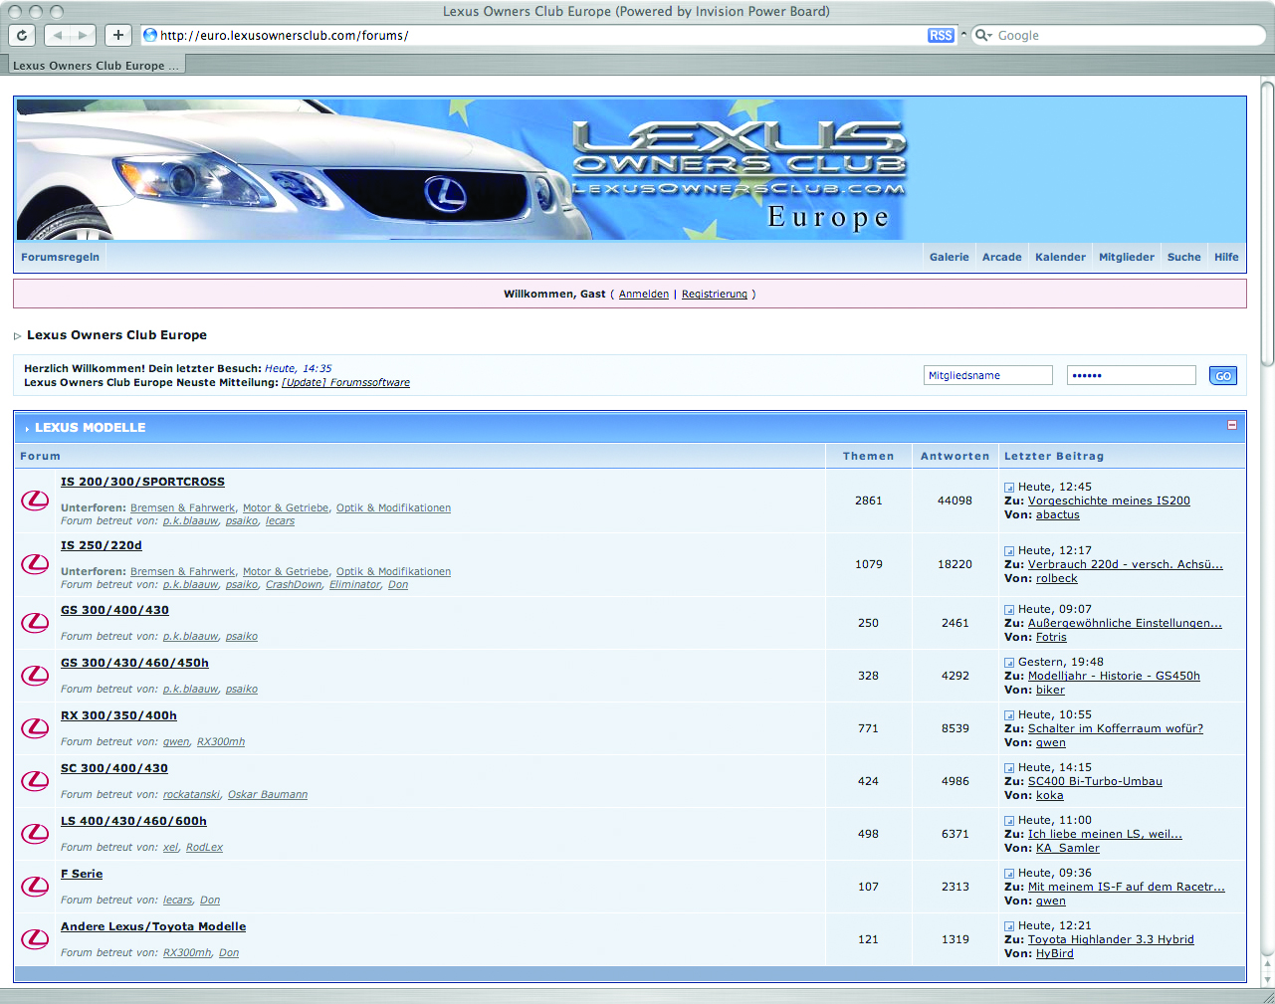Open thread Toyota Highlander 3.3 Hybrid

1111,940
